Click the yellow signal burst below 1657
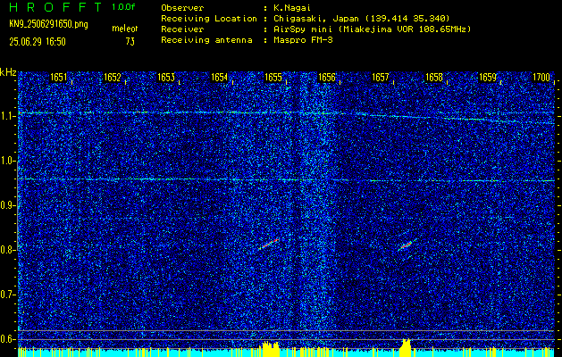Image resolution: width=562 pixels, height=357 pixels. 406,348
